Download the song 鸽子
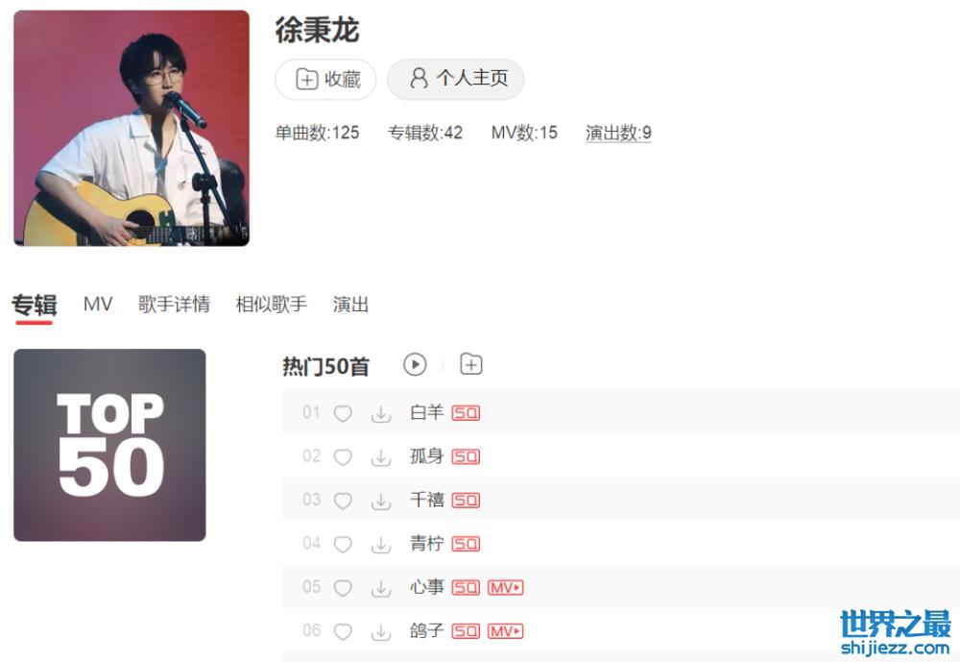960x662 pixels. [x=381, y=631]
